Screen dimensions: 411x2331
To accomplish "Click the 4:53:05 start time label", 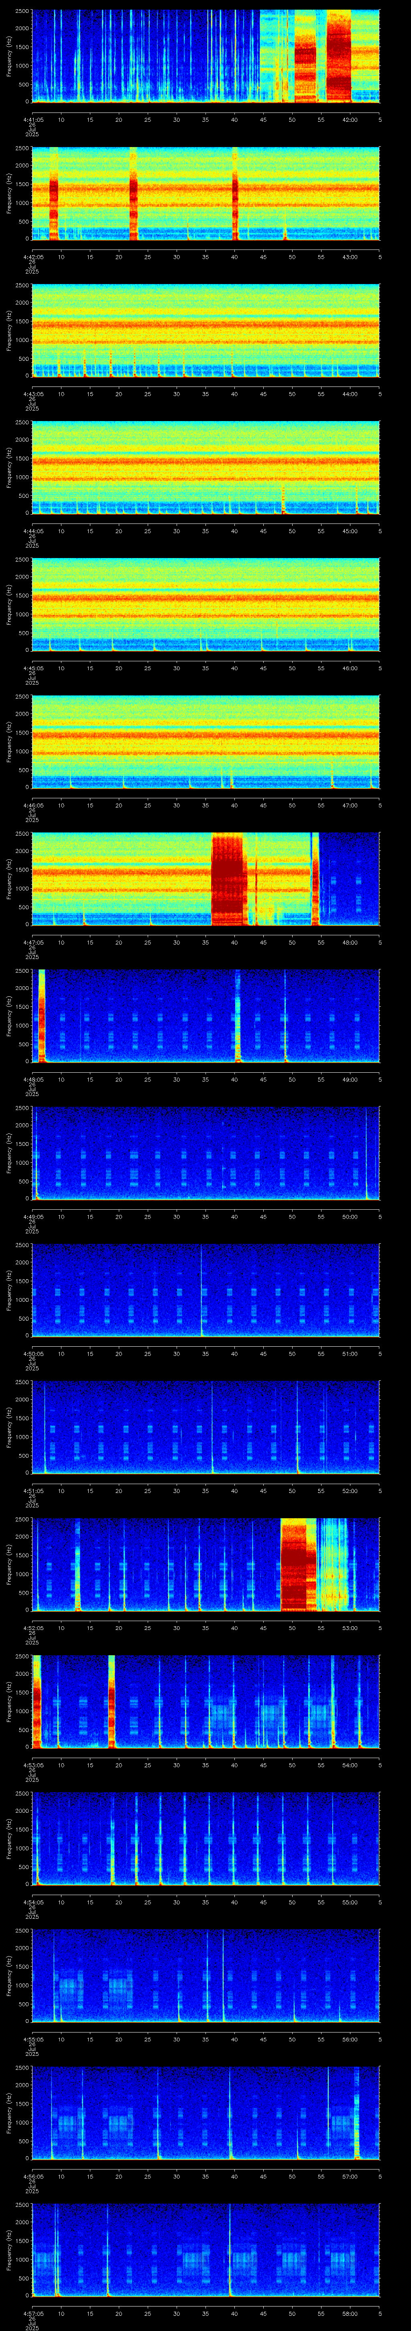I will [x=32, y=1765].
